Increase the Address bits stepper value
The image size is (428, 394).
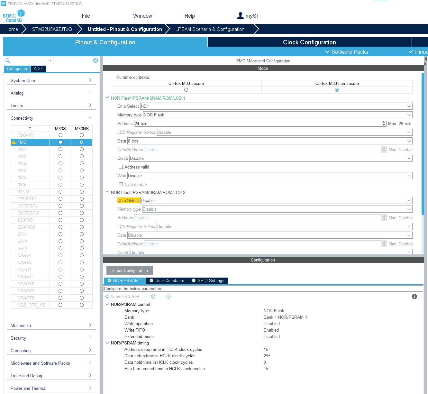point(384,122)
